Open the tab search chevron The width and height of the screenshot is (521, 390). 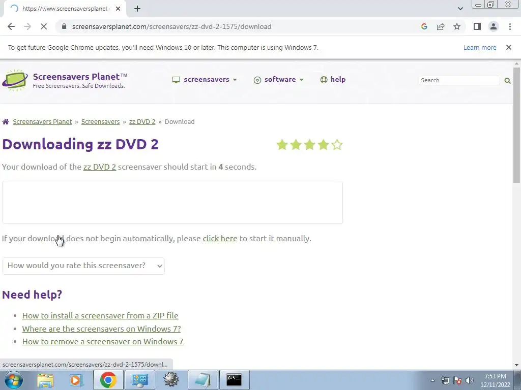(460, 9)
